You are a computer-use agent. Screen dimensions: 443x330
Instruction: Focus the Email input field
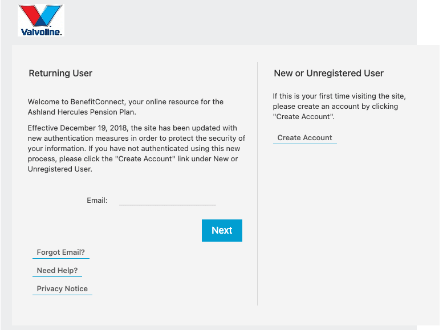168,200
